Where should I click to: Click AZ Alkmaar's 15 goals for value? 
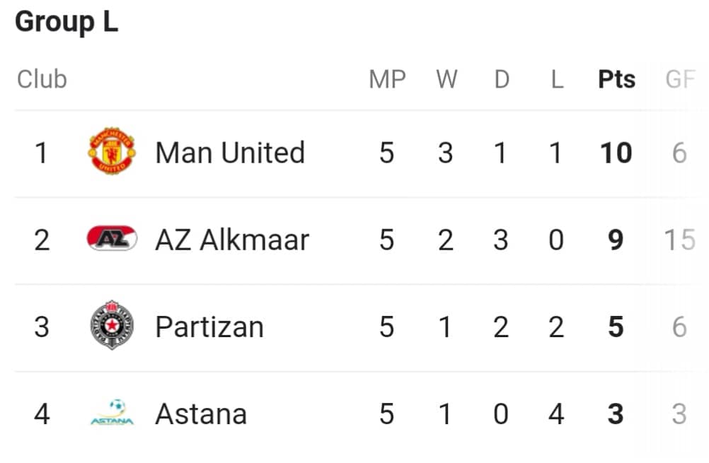[x=679, y=240]
